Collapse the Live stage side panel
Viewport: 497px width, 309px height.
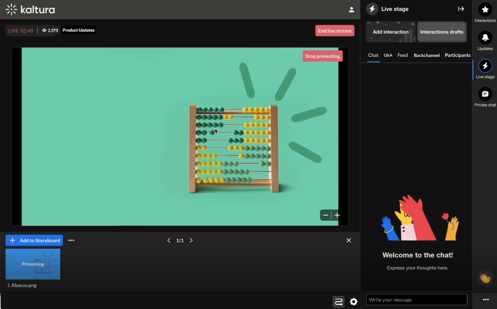click(x=461, y=9)
